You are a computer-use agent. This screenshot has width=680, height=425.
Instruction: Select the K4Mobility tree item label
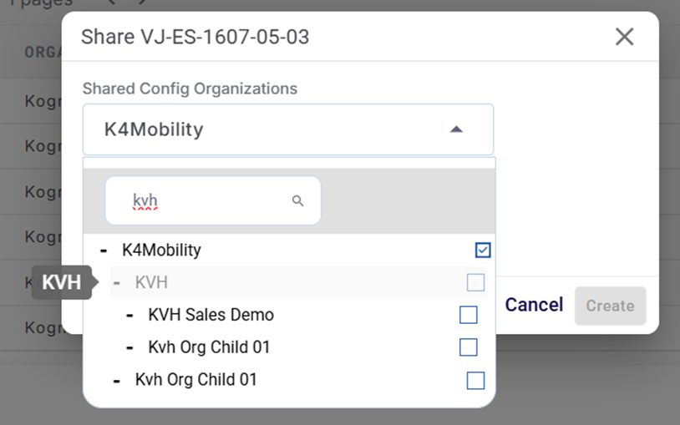[161, 250]
